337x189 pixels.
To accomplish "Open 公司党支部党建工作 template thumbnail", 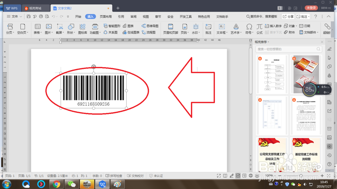I will 272,155.
